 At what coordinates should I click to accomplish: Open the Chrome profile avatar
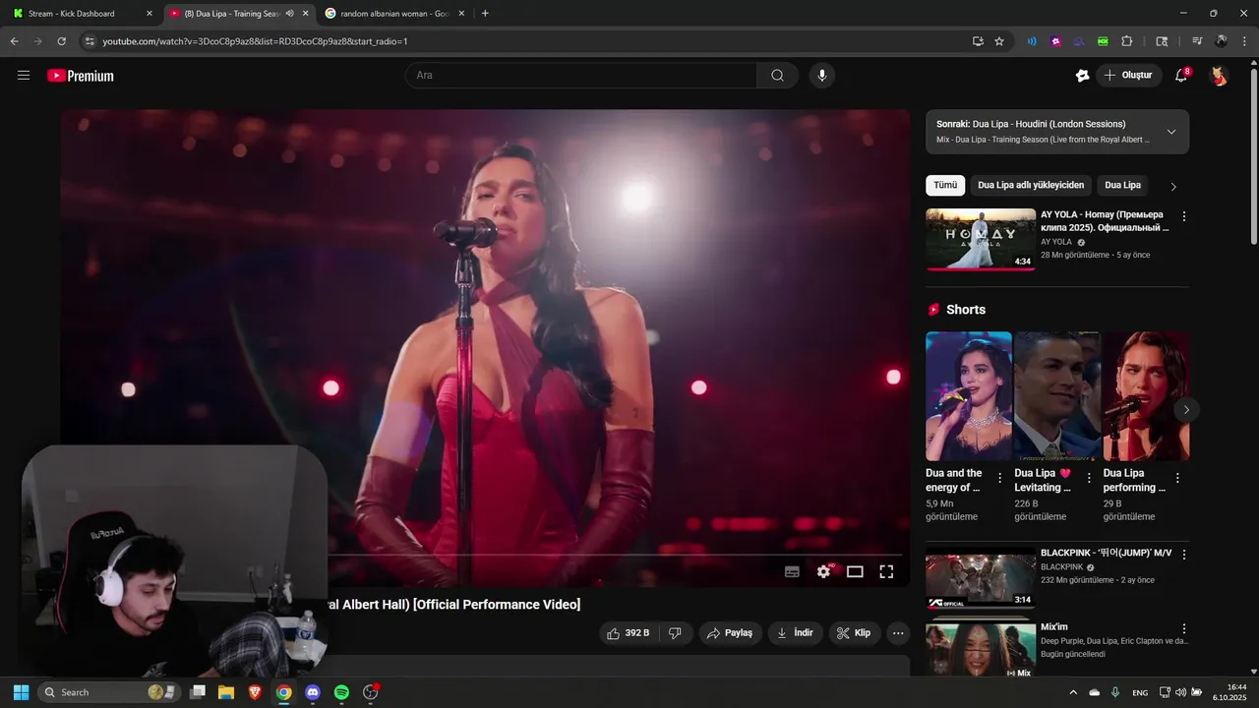tap(1221, 41)
